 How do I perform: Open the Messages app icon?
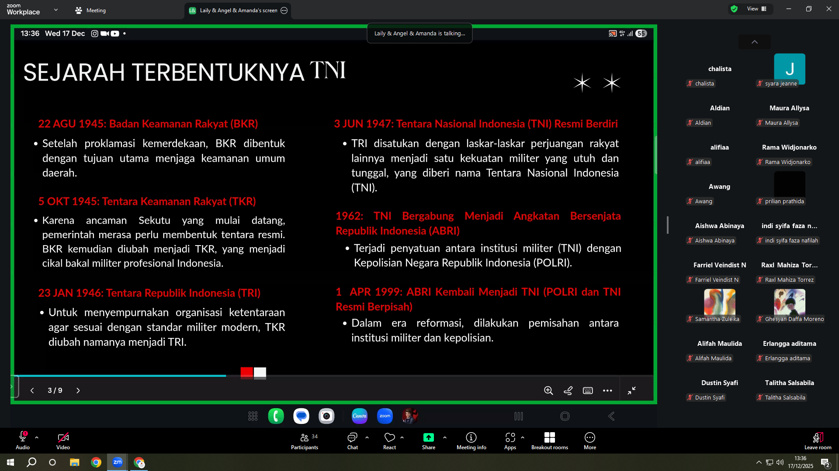[301, 416]
